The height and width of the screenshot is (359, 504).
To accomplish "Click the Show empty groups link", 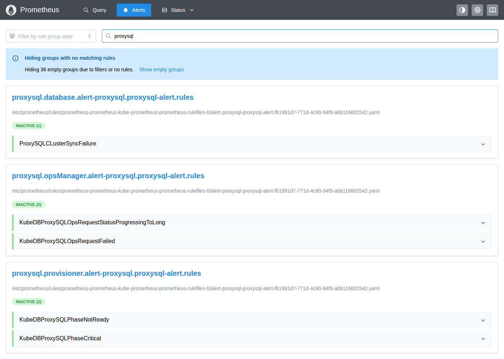I will 162,69.
